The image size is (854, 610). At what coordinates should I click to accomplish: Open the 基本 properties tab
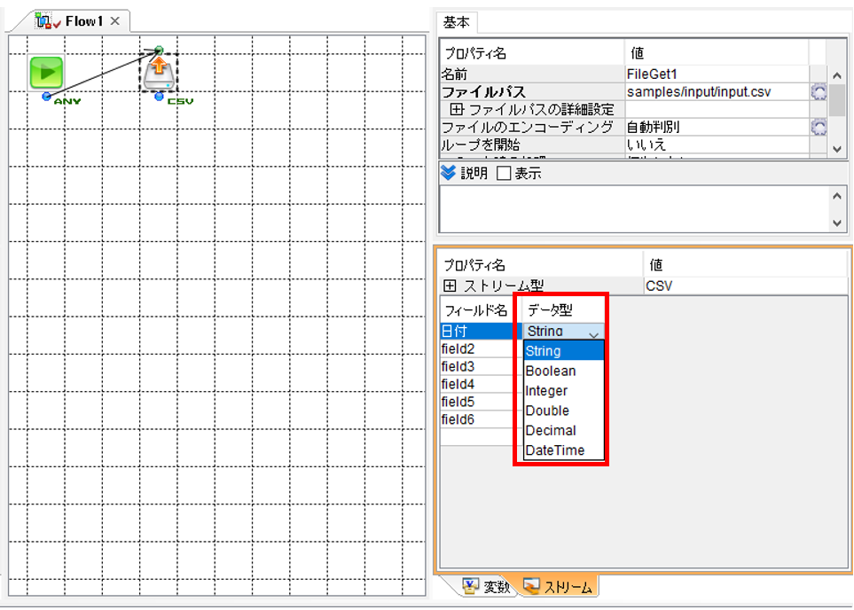point(457,22)
